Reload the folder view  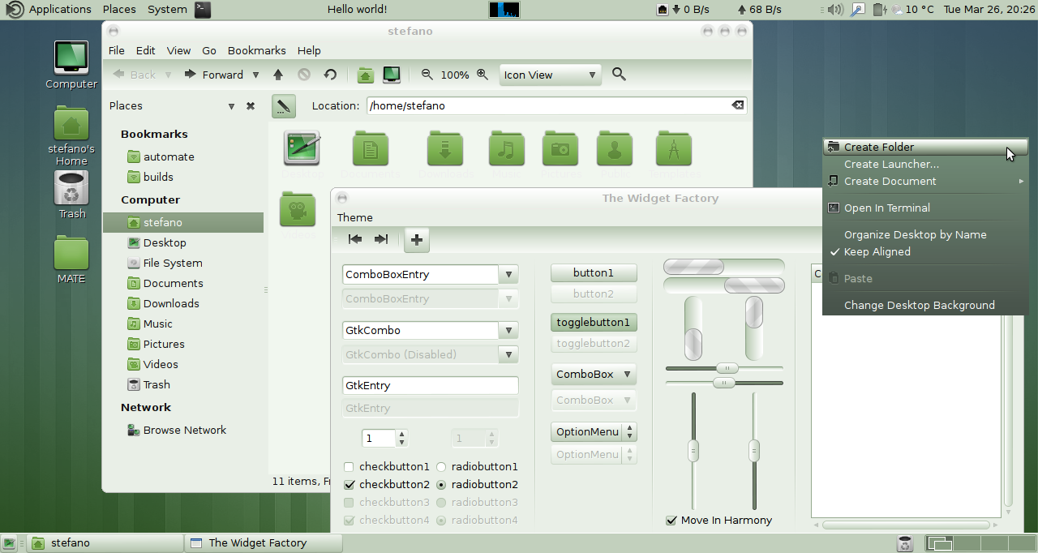point(330,75)
